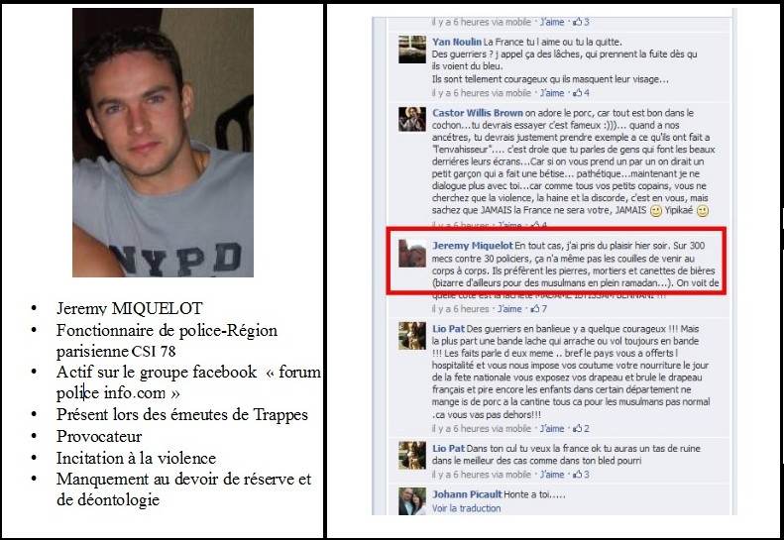Click thumbs-up count on Lio Pat's second comment
Image resolution: width=784 pixels, height=540 pixels.
pos(581,475)
